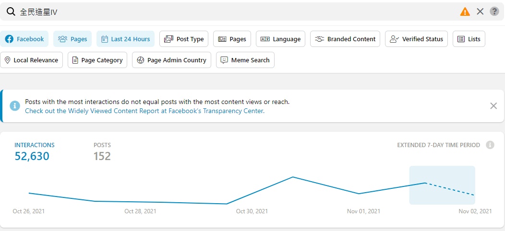Select the Language filter

280,39
